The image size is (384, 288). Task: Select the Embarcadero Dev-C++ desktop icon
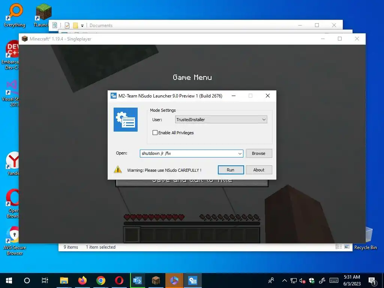click(x=10, y=55)
